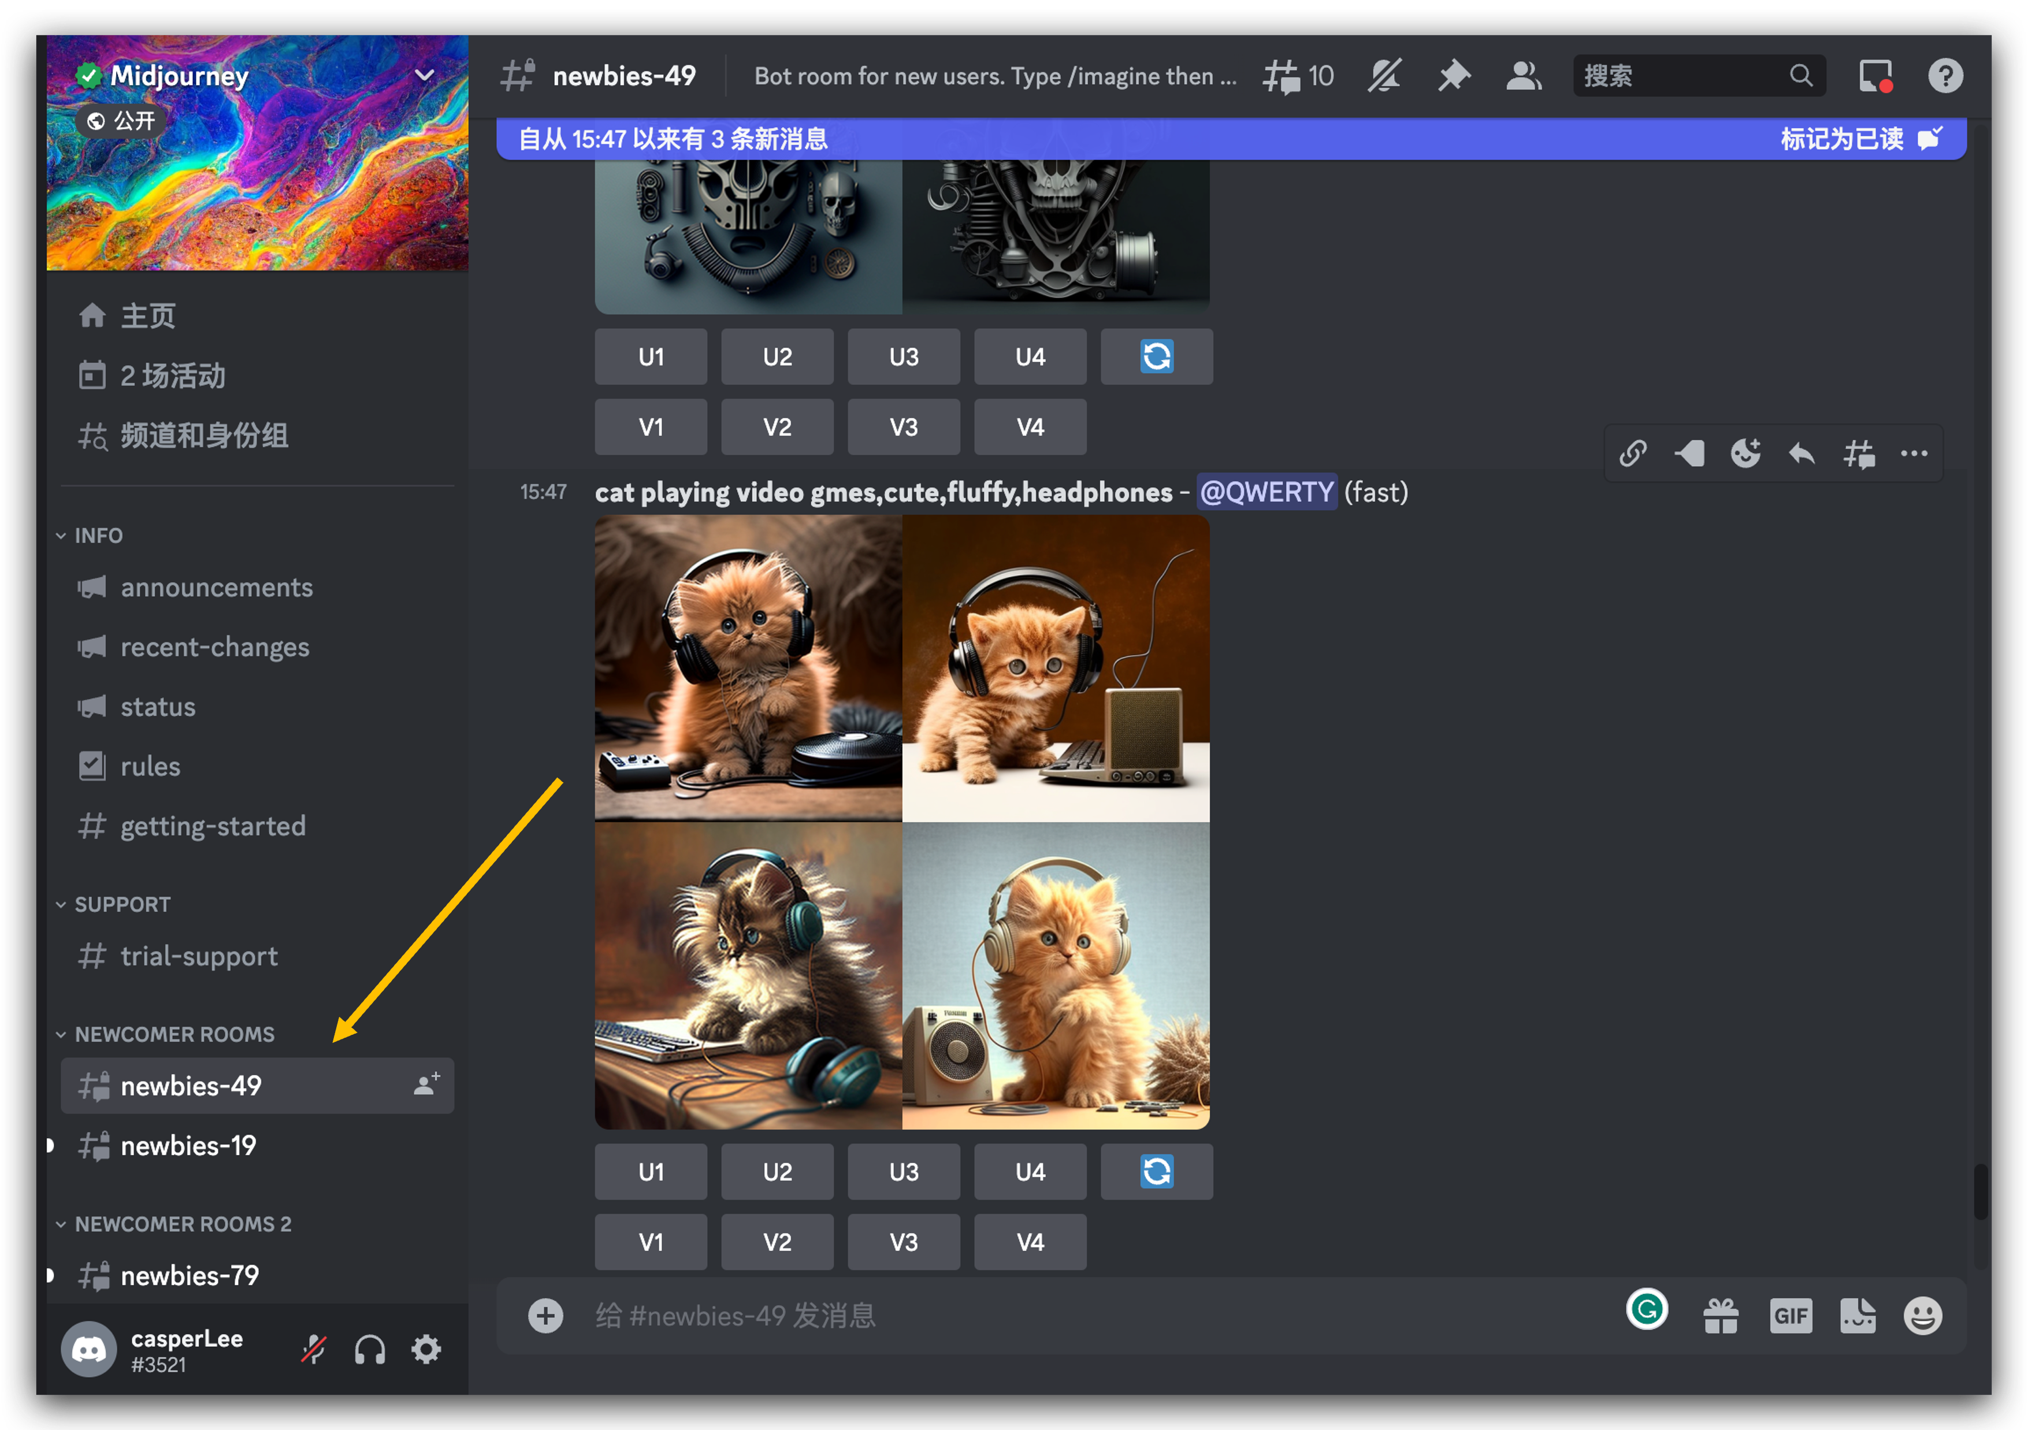This screenshot has height=1430, width=2028.
Task: Create thread icon in hover toolbar
Action: (x=1858, y=454)
